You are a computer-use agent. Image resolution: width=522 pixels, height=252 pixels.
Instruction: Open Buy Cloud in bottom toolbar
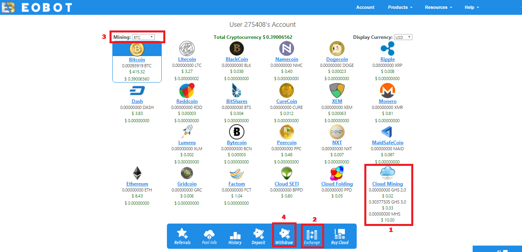pyautogui.click(x=340, y=236)
